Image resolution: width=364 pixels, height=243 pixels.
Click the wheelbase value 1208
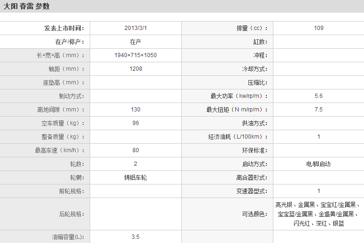click(x=135, y=69)
